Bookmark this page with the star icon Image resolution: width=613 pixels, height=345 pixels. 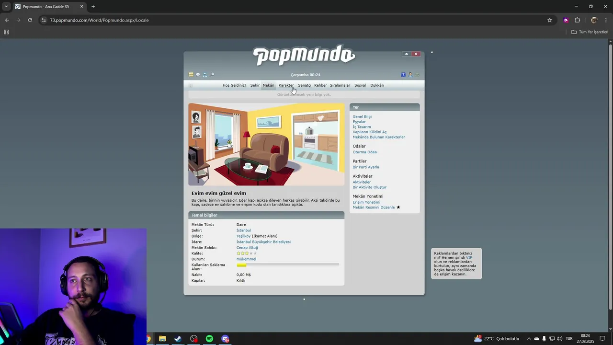pyautogui.click(x=550, y=20)
